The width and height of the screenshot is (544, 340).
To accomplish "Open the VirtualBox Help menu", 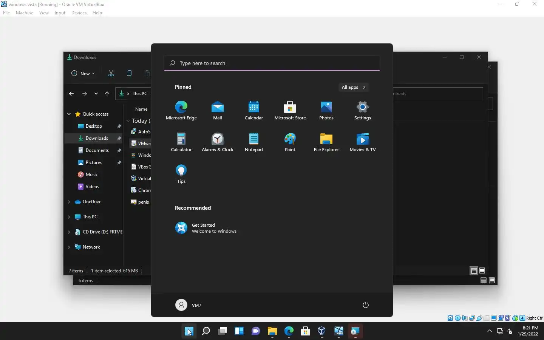I will (x=97, y=13).
